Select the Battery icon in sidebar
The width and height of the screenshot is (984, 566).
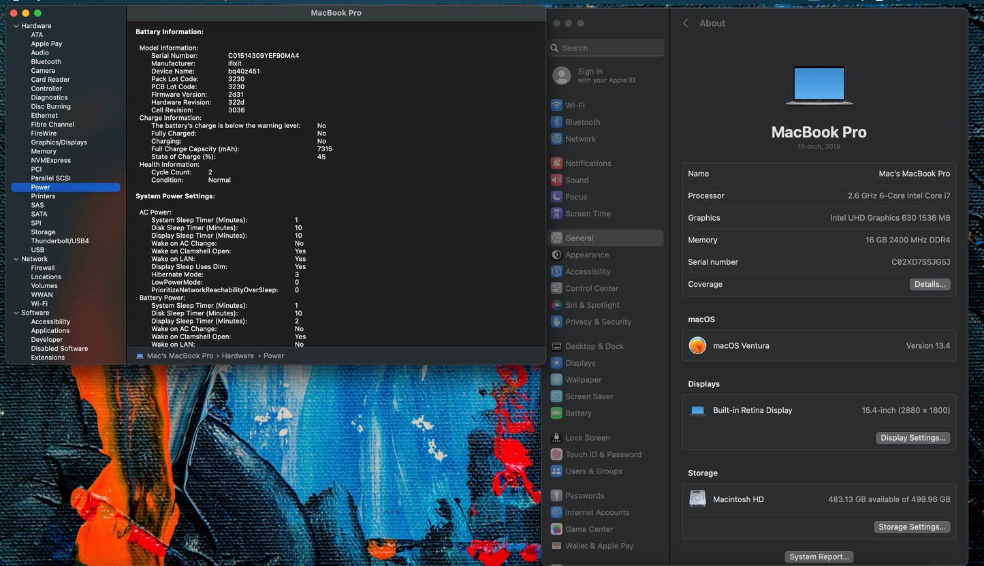pyautogui.click(x=556, y=413)
